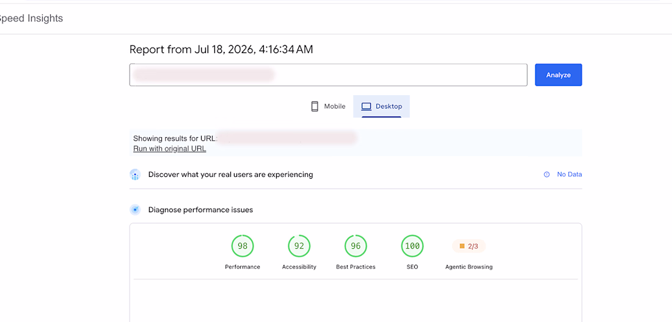
Task: Focus the URL input field
Action: pos(328,75)
